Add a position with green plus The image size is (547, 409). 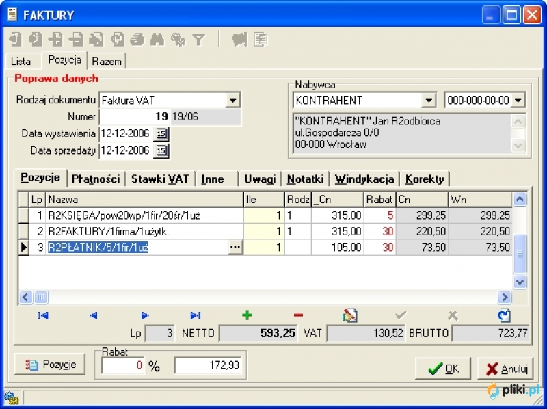247,315
